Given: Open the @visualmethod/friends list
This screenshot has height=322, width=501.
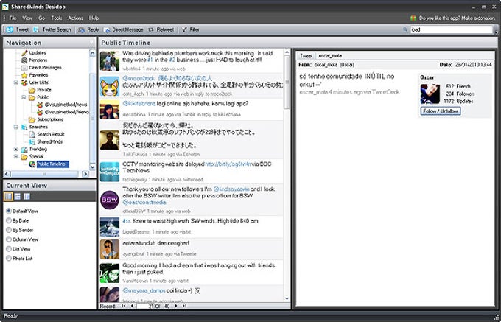Looking at the screenshot, I should click(63, 112).
